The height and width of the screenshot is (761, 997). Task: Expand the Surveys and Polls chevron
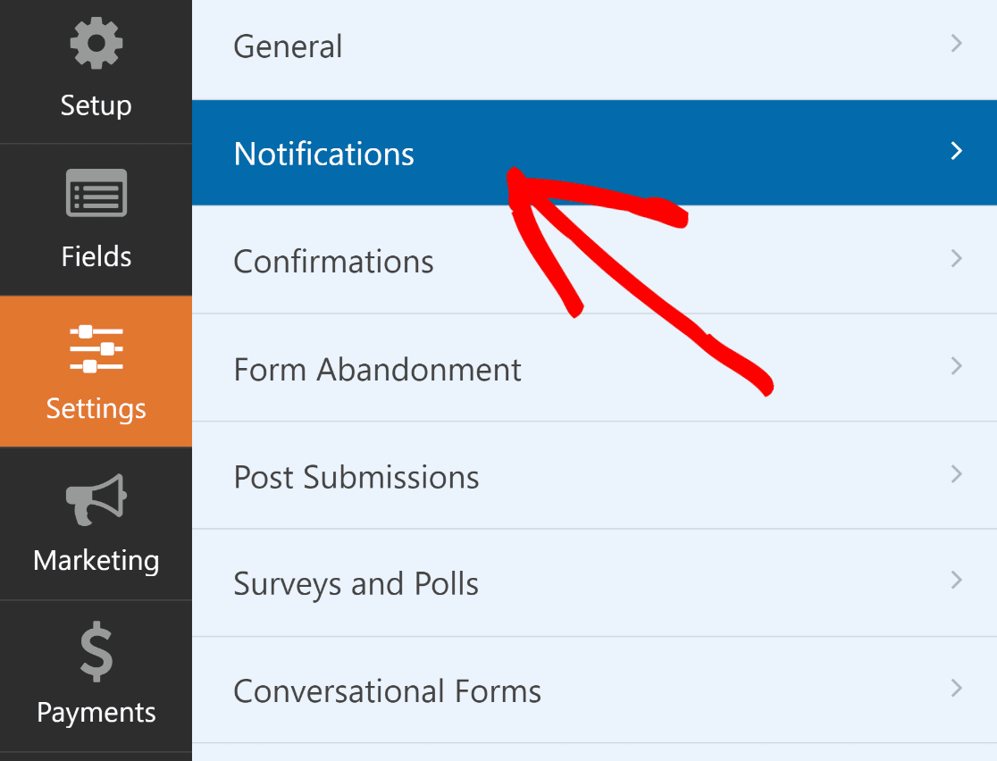tap(956, 582)
